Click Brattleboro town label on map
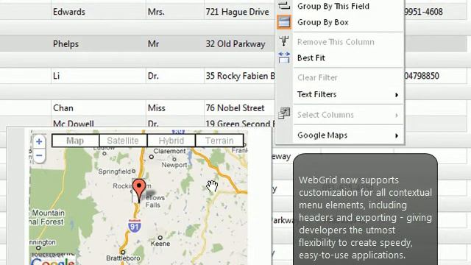Screen dimensions: 471x265 click(x=123, y=258)
